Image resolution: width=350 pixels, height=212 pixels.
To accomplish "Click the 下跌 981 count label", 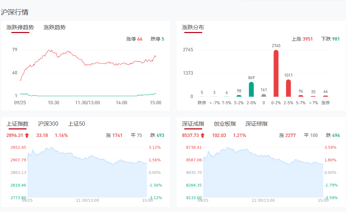I will point(330,39).
